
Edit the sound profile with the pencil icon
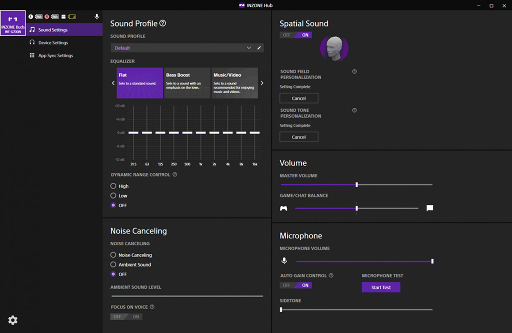coord(259,48)
